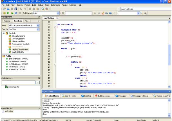
Task: Click the match case Aa icon
Action: pos(110,13)
